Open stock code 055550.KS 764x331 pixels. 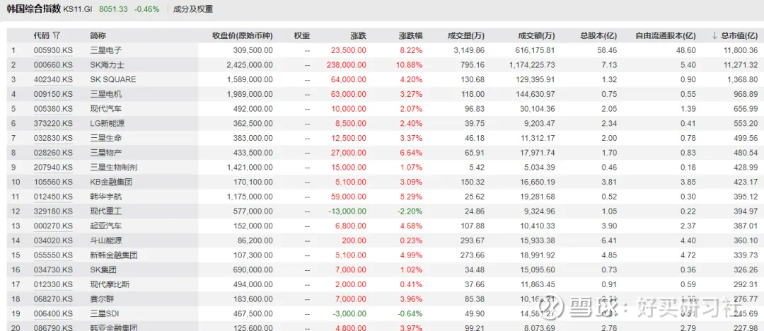(x=53, y=255)
